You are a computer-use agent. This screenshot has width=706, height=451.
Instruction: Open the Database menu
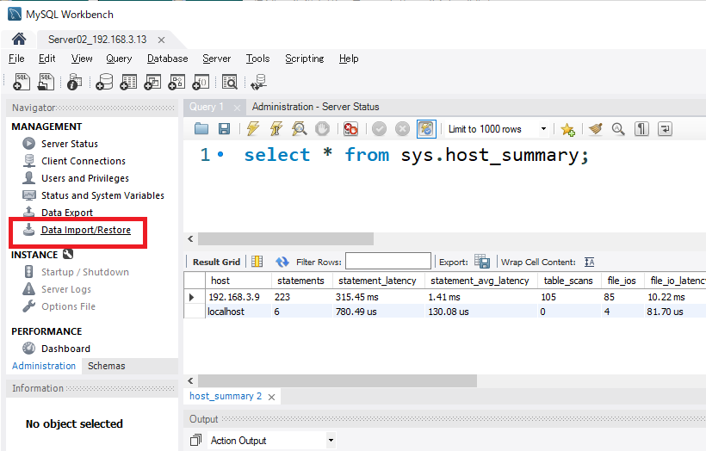coord(168,59)
